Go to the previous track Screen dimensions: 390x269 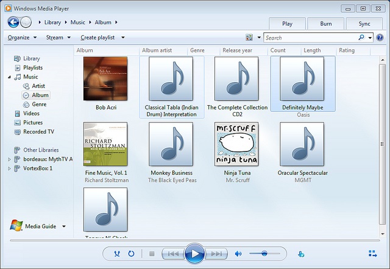172,254
